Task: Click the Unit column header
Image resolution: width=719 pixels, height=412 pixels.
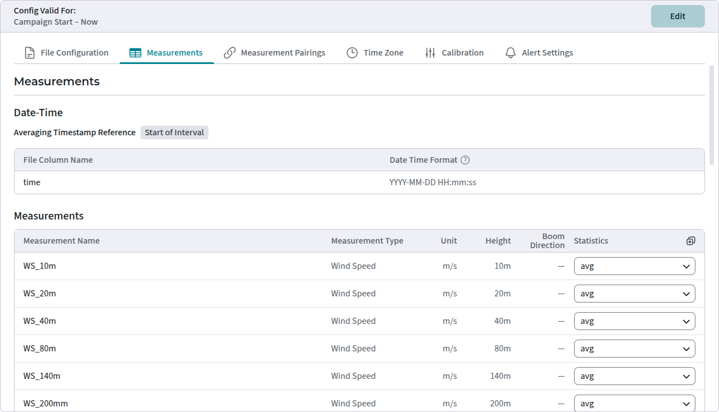Action: [x=449, y=241]
